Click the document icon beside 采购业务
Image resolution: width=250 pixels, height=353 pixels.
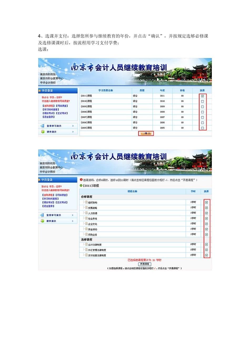coord(86,234)
